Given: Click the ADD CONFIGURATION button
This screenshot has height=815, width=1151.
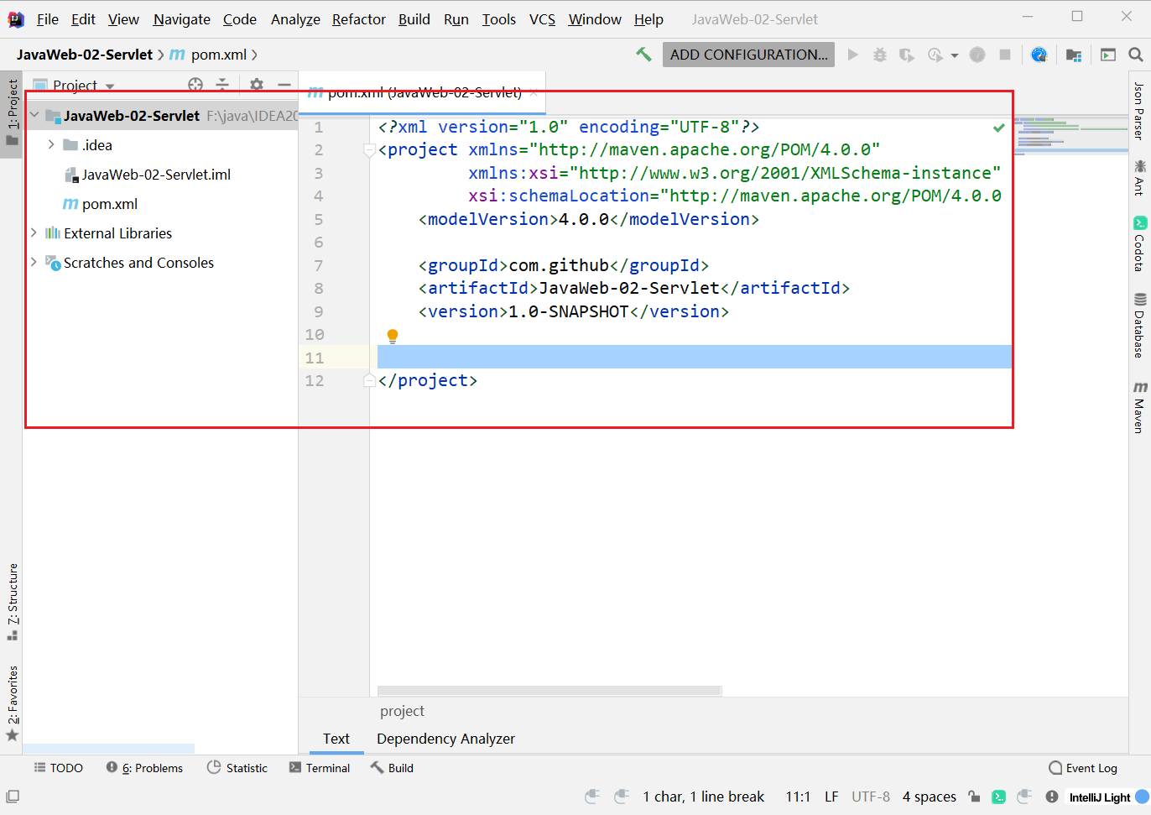Looking at the screenshot, I should tap(748, 55).
